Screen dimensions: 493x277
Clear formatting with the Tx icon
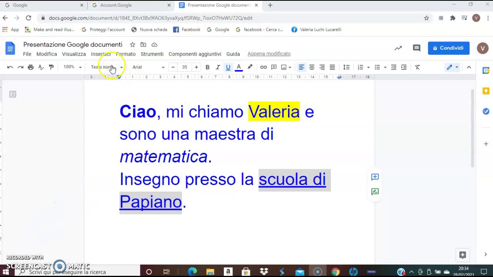click(x=418, y=67)
